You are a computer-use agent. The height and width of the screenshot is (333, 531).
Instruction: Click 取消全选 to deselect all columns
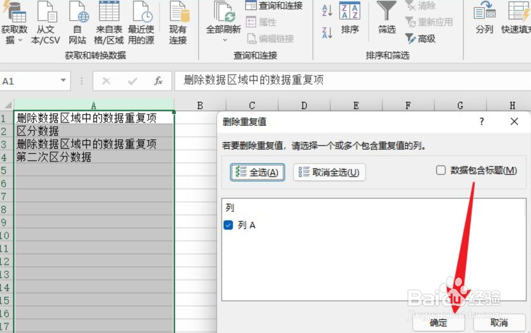(x=329, y=173)
